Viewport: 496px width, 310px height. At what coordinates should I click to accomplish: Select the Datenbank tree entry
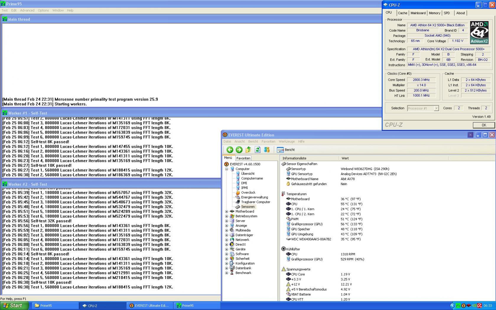(243, 268)
